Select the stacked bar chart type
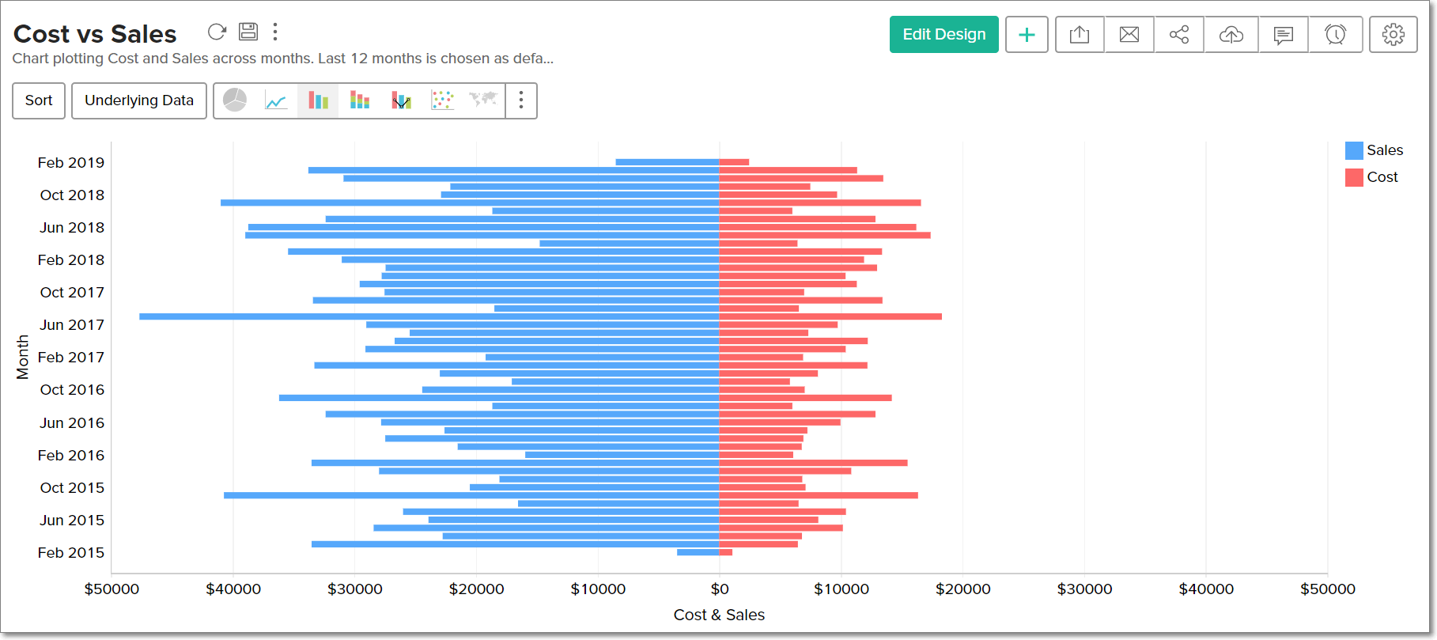1437x640 pixels. (360, 100)
